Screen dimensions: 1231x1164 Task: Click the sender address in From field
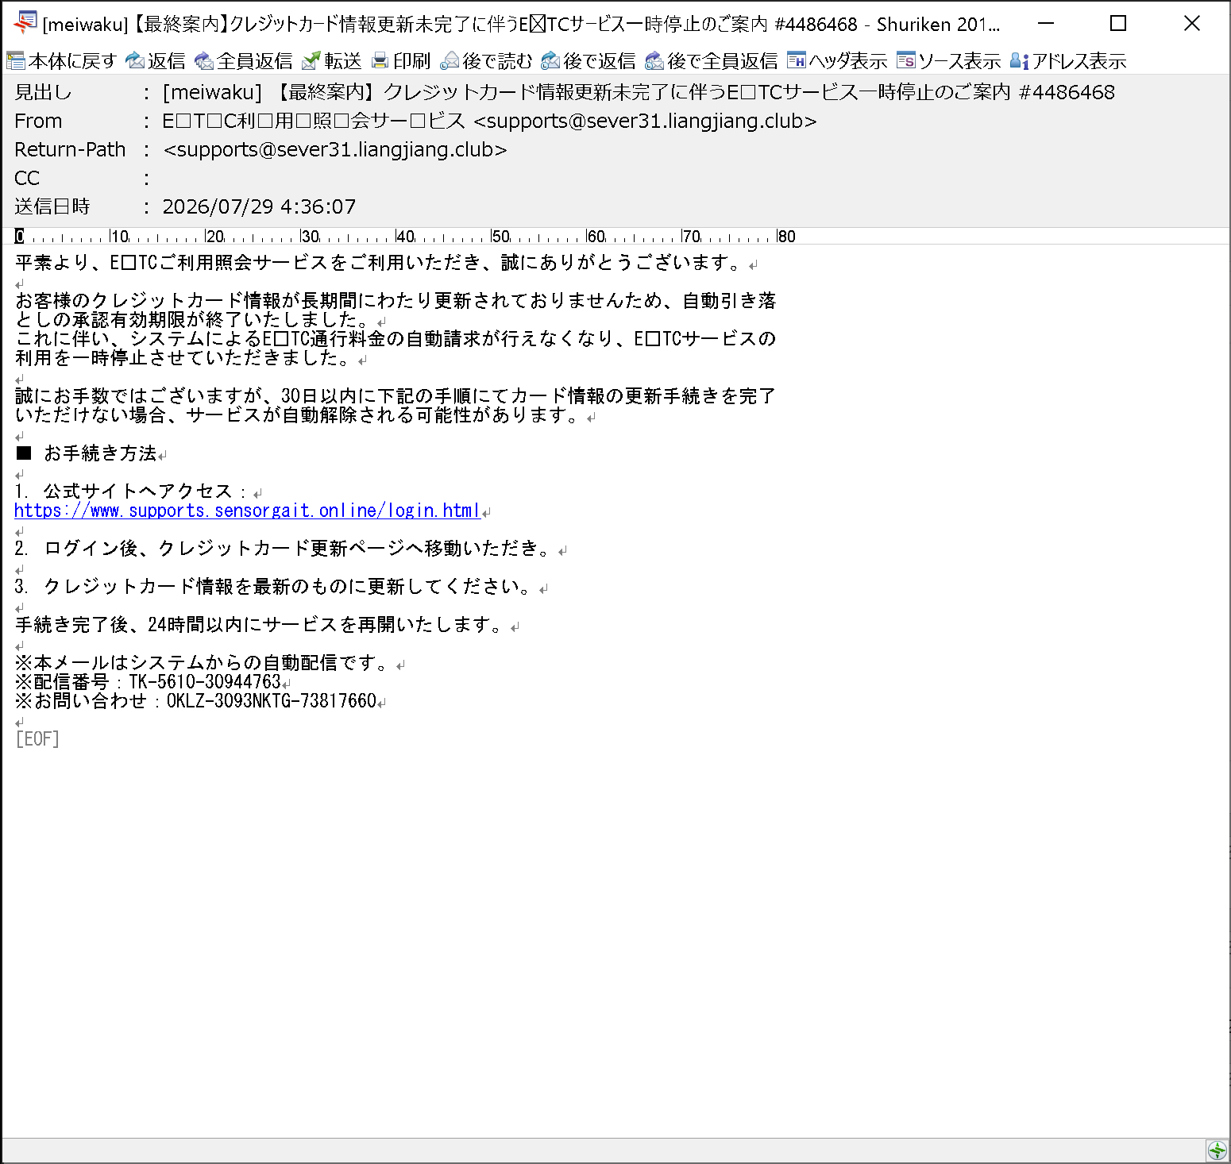(x=645, y=121)
